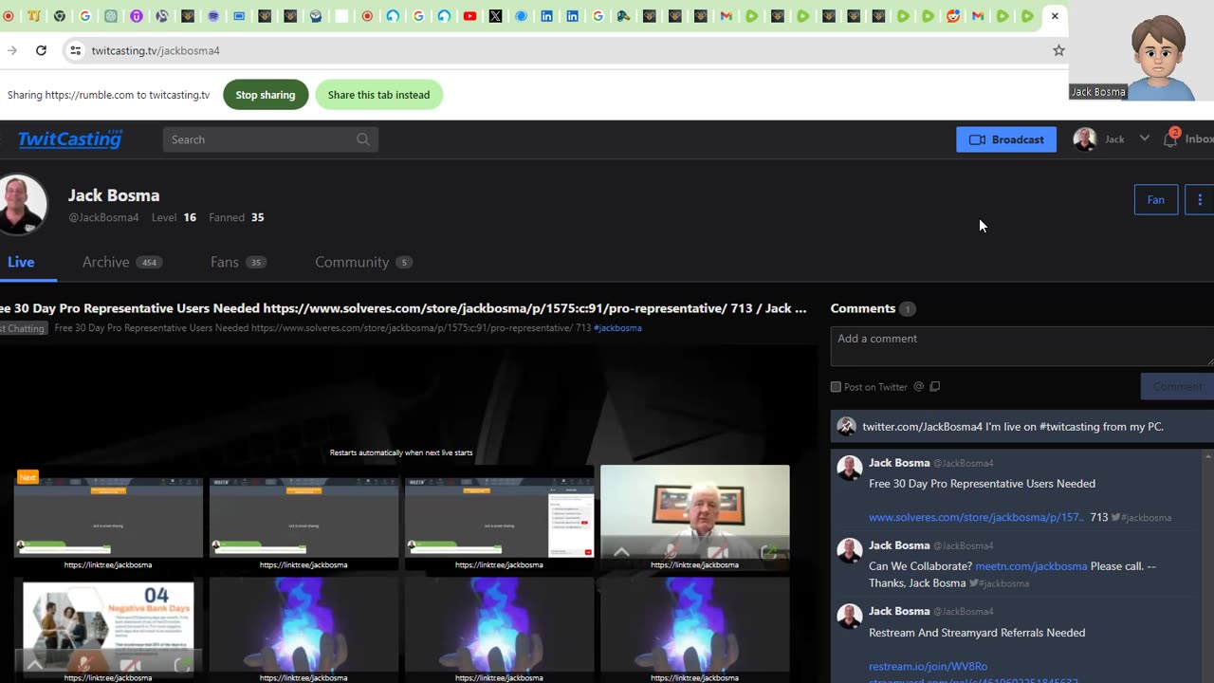Click the #jackbosma hashtag under stream title
The image size is (1214, 683).
tap(617, 328)
